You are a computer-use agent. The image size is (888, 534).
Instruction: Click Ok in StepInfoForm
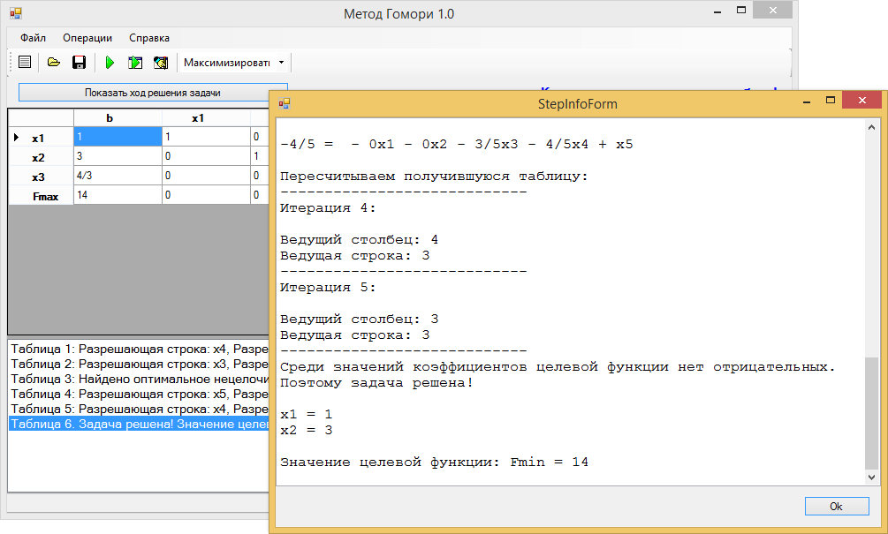pyautogui.click(x=837, y=507)
